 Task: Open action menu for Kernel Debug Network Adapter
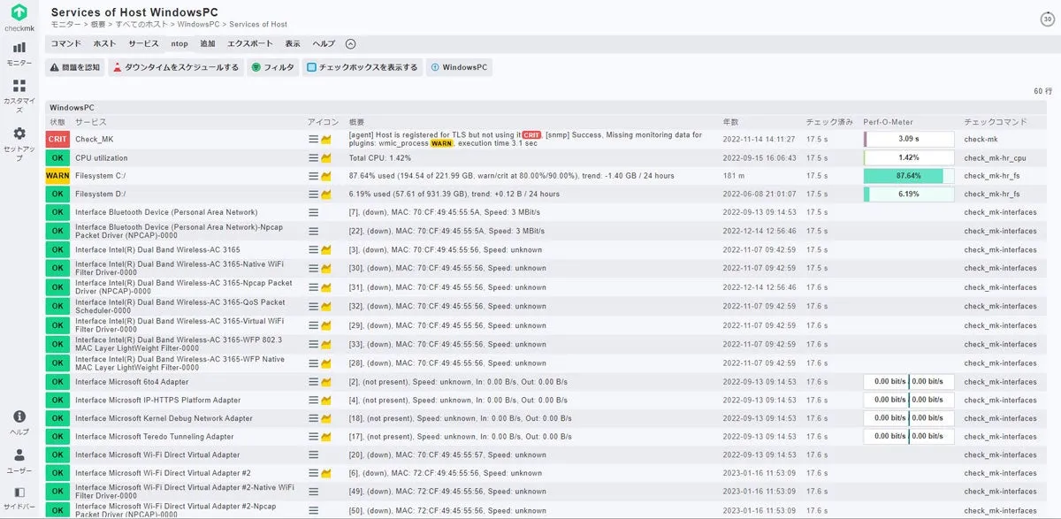click(313, 418)
